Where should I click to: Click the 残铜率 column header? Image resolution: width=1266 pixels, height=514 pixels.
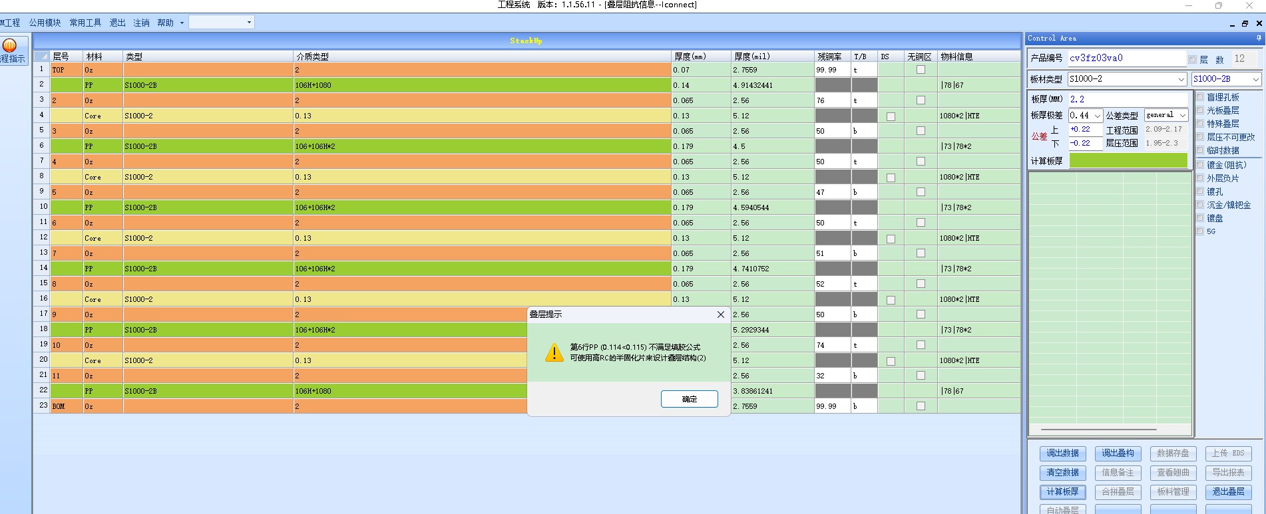pos(833,57)
